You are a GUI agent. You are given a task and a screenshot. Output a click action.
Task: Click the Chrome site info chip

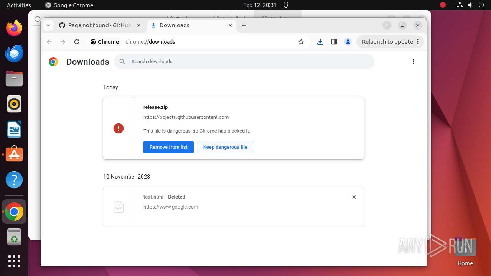[105, 42]
